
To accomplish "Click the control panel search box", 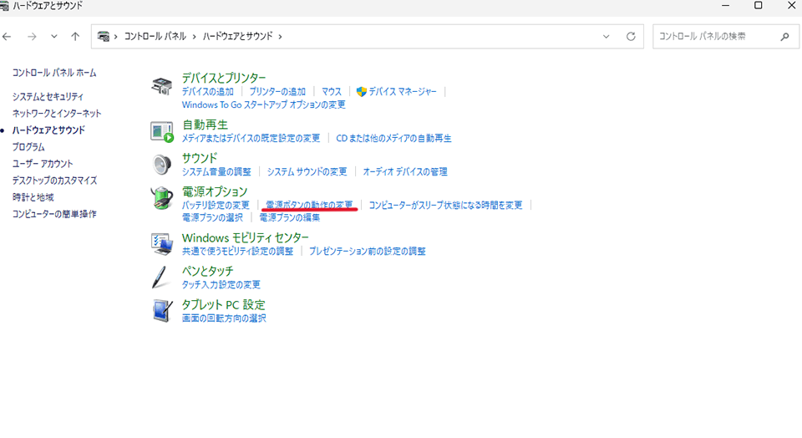I will tap(717, 37).
